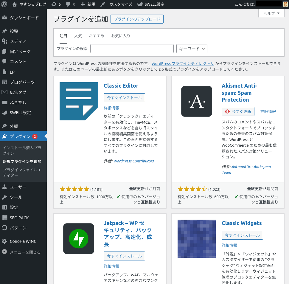Open the キーワード search type dropdown

coord(192,49)
